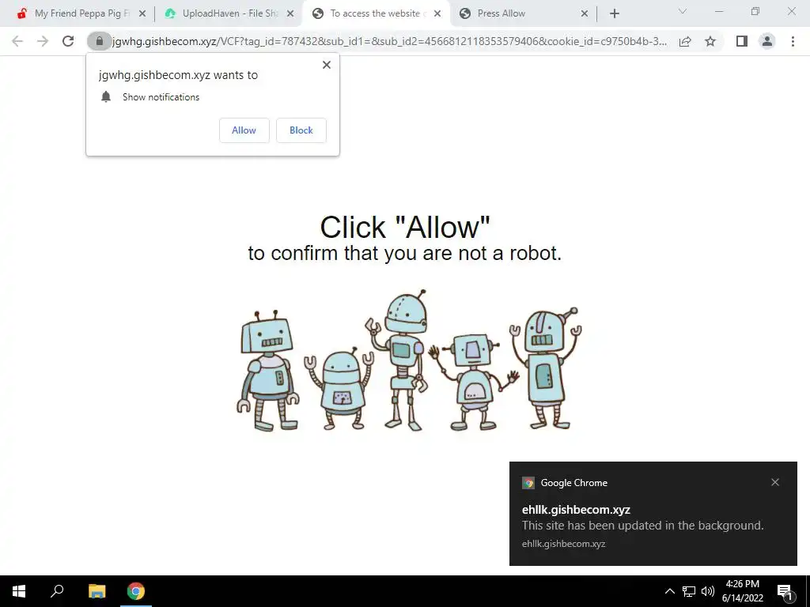Open the Action Center notifications icon

pyautogui.click(x=785, y=591)
